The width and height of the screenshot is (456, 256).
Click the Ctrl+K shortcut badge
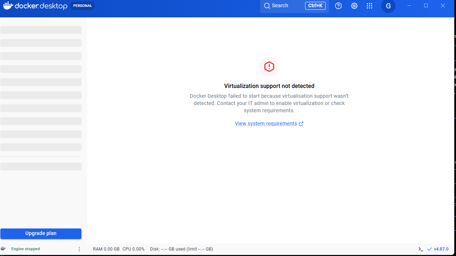[x=315, y=6]
